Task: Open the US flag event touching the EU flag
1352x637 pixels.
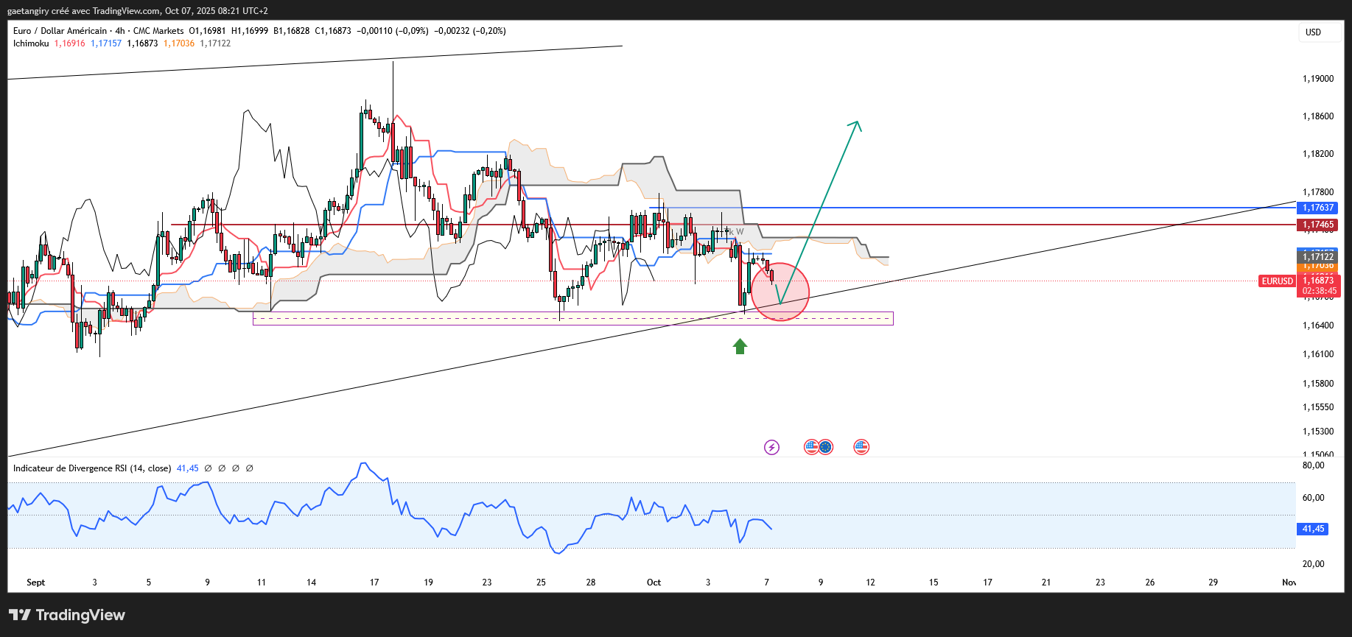Action: click(811, 447)
